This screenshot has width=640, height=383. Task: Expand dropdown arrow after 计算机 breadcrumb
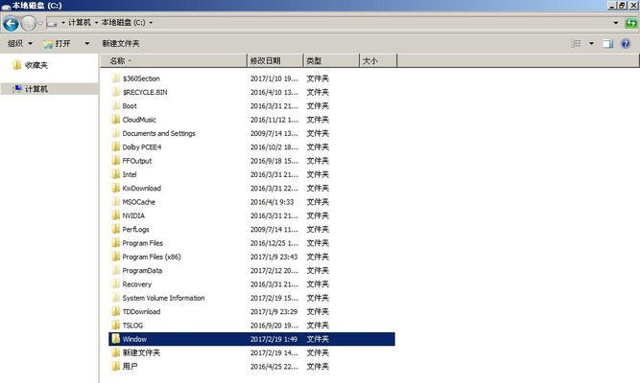[96, 23]
